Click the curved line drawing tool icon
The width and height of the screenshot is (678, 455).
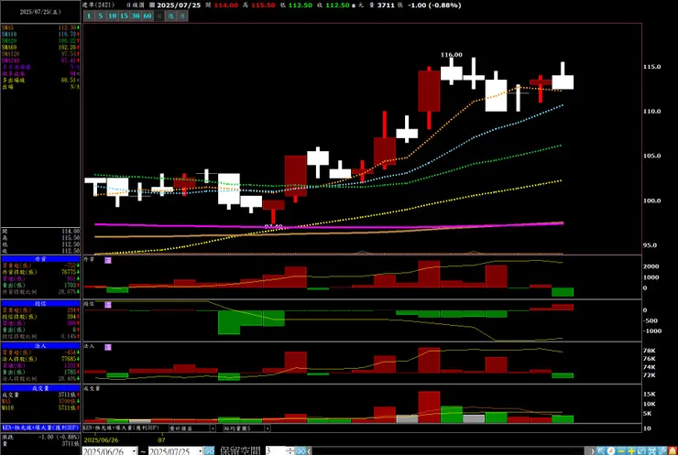pyautogui.click(x=641, y=451)
